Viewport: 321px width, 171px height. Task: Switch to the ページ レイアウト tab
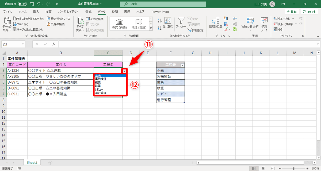[68, 12]
